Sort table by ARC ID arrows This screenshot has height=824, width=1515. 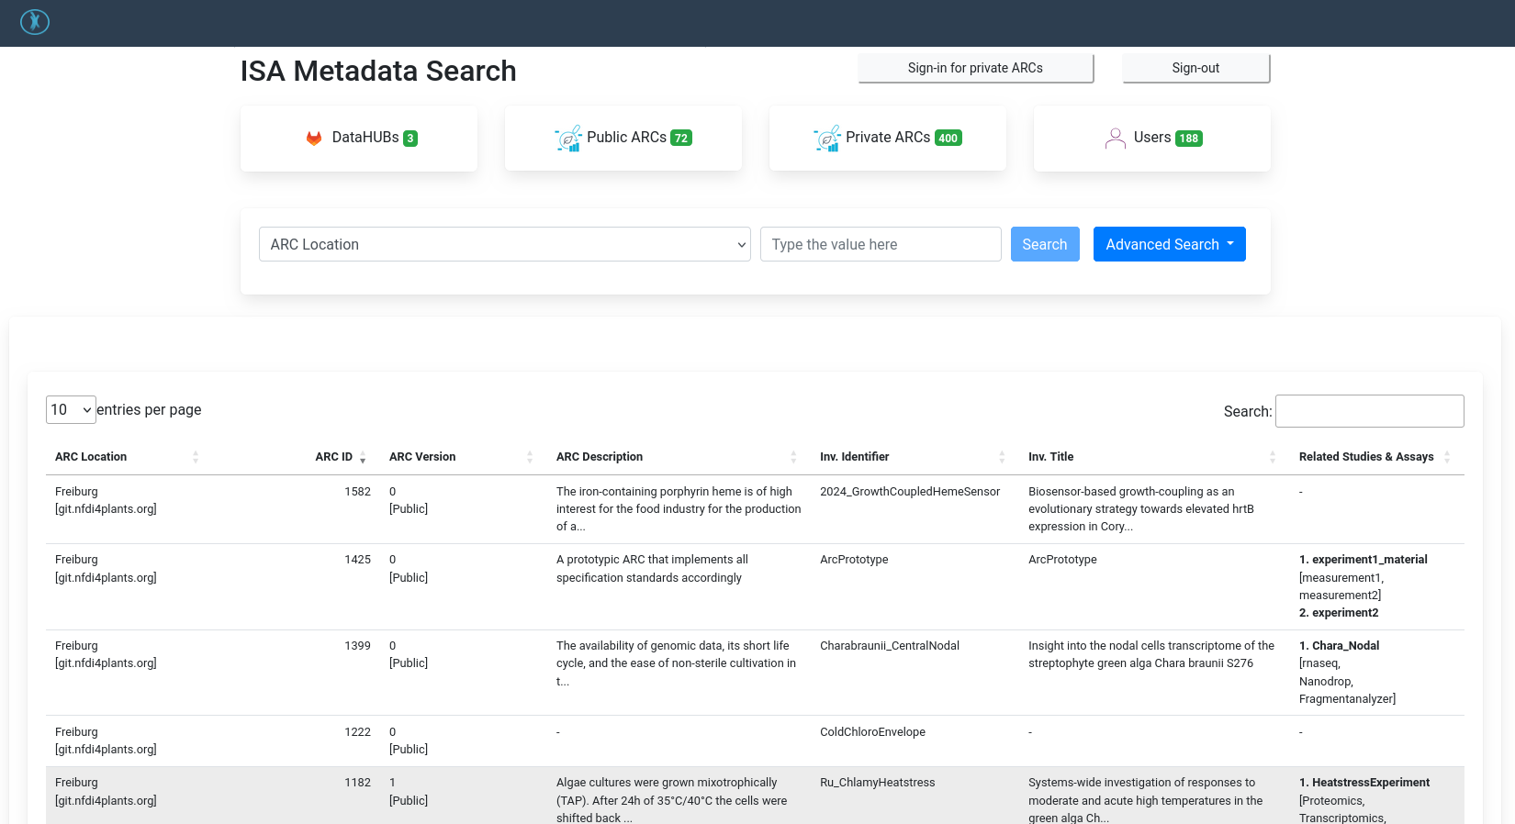click(x=363, y=457)
